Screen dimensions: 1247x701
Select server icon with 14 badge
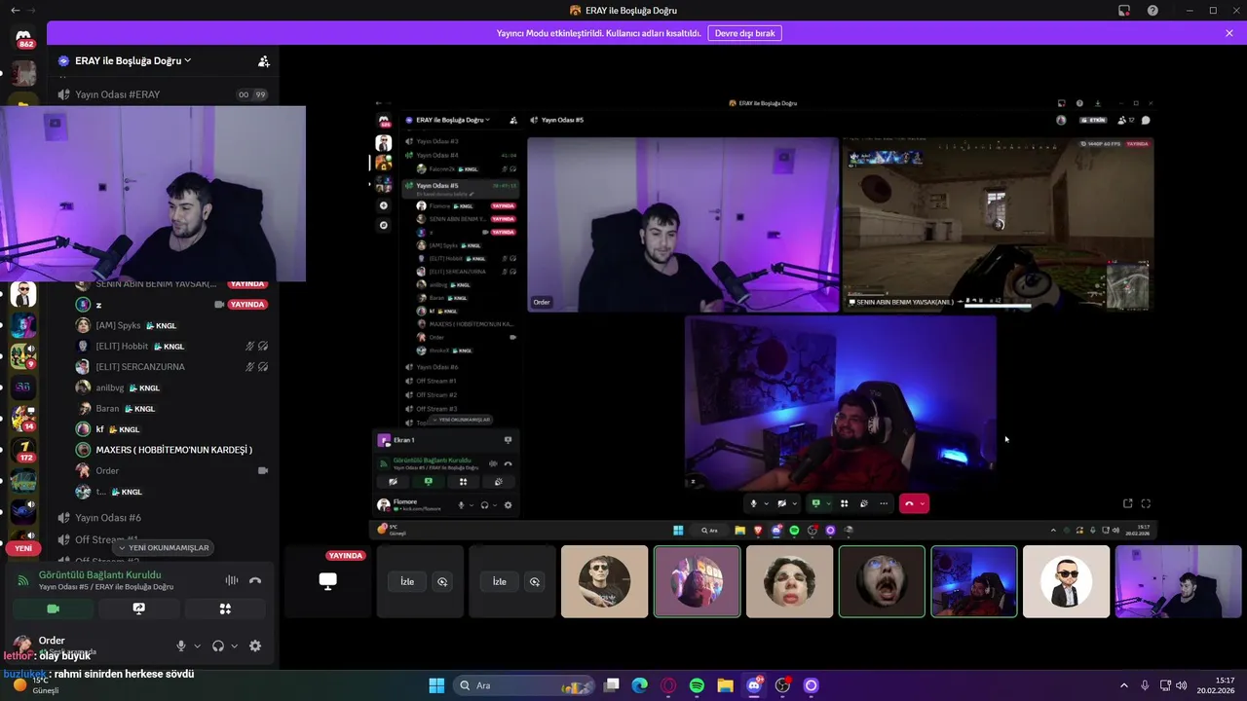23,418
